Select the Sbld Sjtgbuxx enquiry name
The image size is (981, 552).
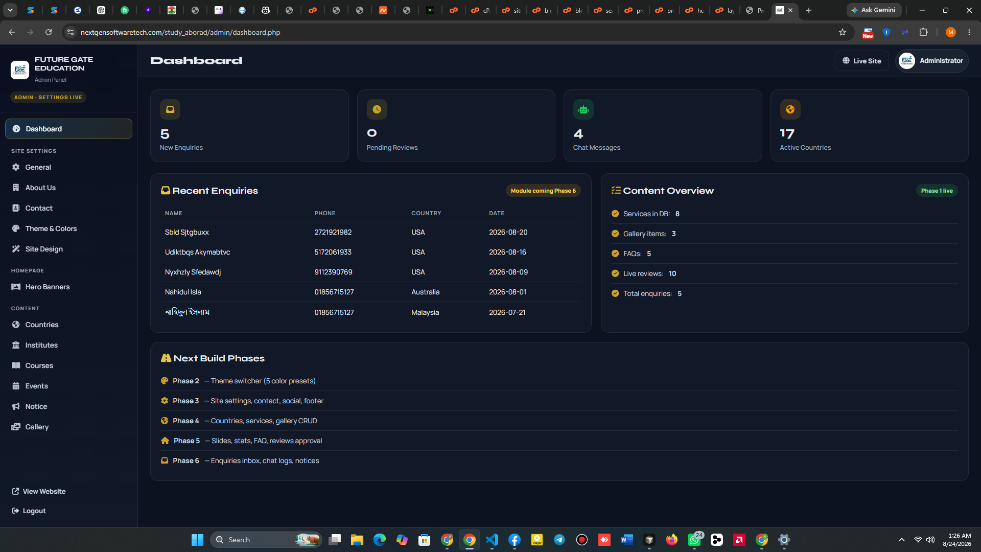pyautogui.click(x=186, y=232)
